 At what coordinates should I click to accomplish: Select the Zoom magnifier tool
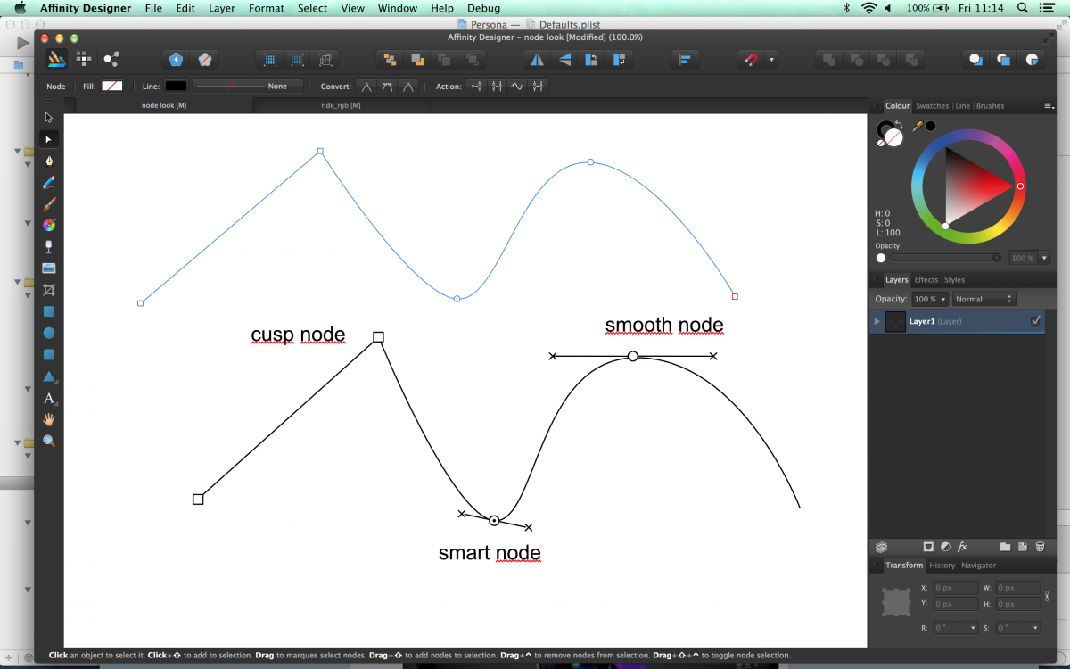point(49,441)
